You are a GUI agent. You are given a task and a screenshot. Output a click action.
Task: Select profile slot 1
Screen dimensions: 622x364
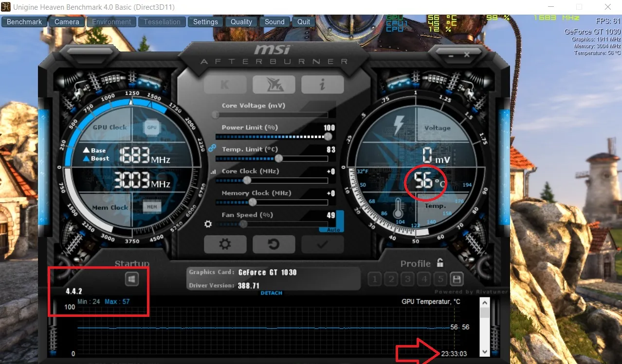click(374, 279)
